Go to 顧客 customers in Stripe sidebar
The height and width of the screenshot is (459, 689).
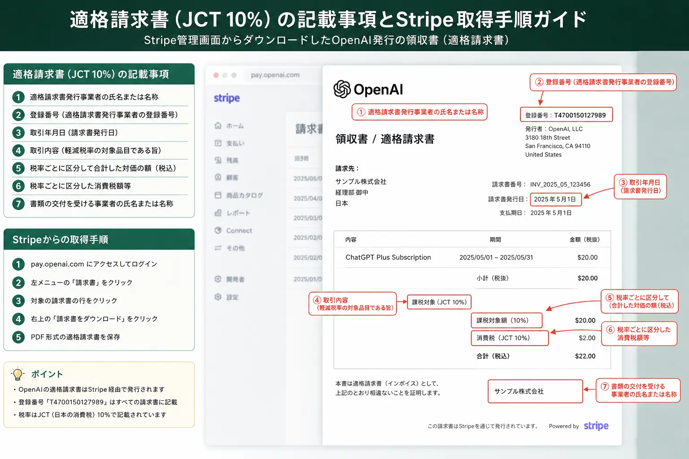[227, 178]
